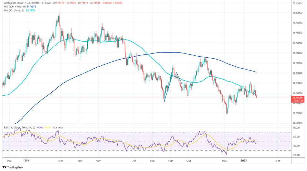Select the MA (50, close, 0) indicator legend
307x171 pixels.
[13, 10]
